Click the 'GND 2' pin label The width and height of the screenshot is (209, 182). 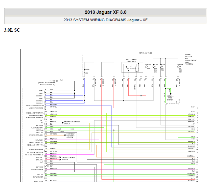41,93
